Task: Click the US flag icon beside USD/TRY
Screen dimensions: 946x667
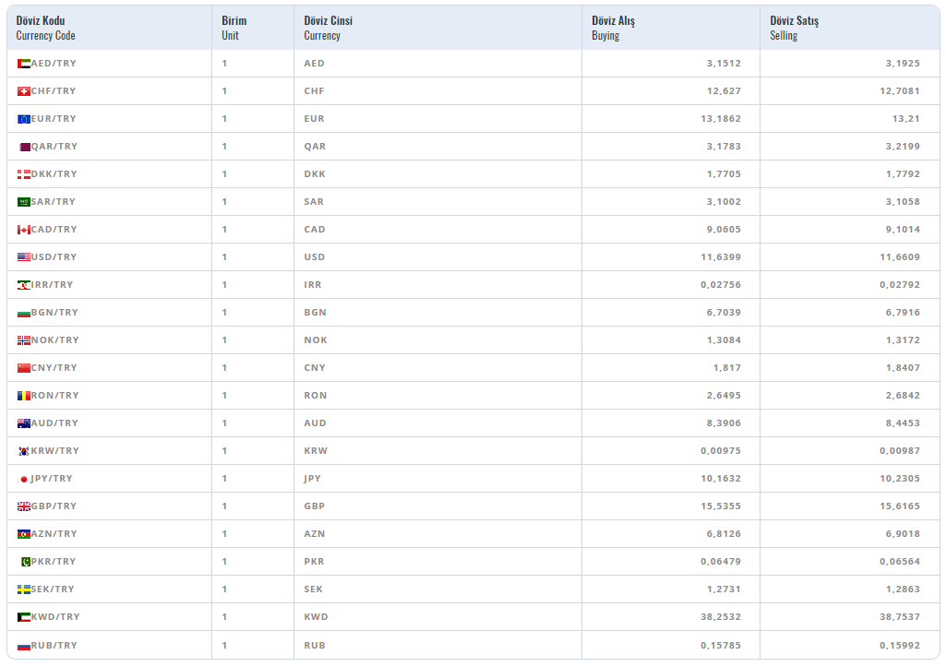Action: point(23,257)
